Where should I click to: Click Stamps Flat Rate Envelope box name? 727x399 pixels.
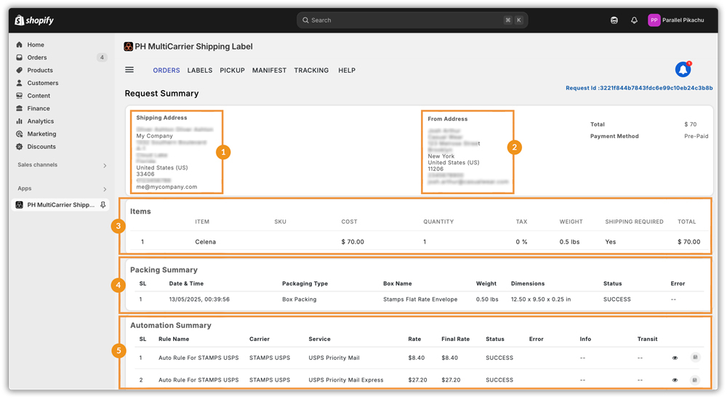tap(420, 299)
